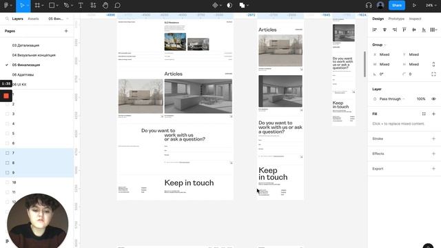Open Pen tools dropdown arrow
Image resolution: width=441 pixels, height=248 pixels.
72,6
